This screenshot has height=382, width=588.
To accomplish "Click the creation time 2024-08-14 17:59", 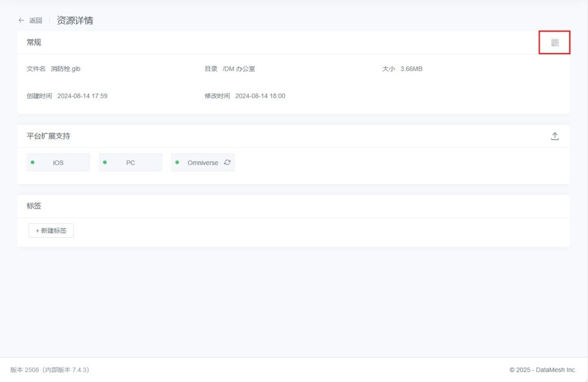I will tap(82, 96).
